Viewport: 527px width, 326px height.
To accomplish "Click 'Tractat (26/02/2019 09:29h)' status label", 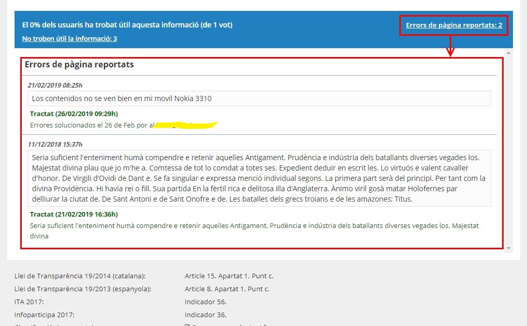I will pos(74,114).
